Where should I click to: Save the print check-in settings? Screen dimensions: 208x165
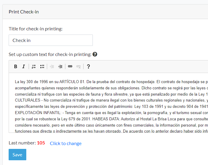pos(17,155)
